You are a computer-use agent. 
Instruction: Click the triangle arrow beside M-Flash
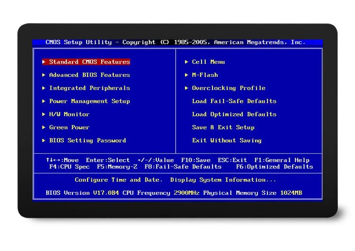click(187, 75)
